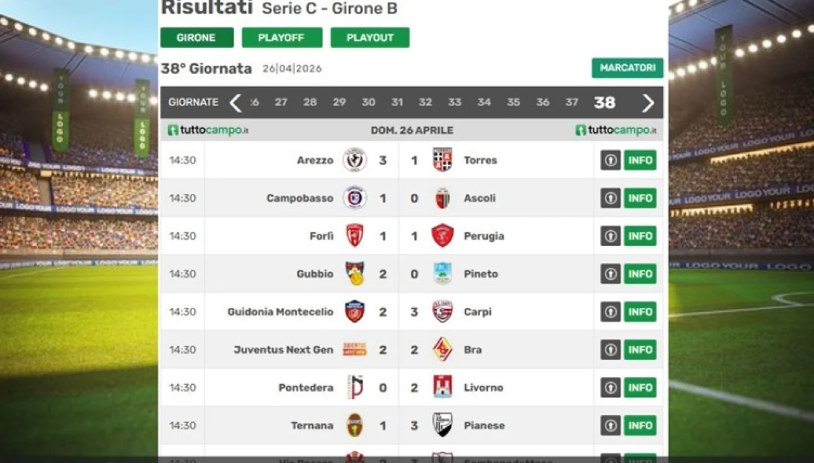Screen dimensions: 814x463
Task: Advance giornate with right chevron
Action: (x=648, y=102)
